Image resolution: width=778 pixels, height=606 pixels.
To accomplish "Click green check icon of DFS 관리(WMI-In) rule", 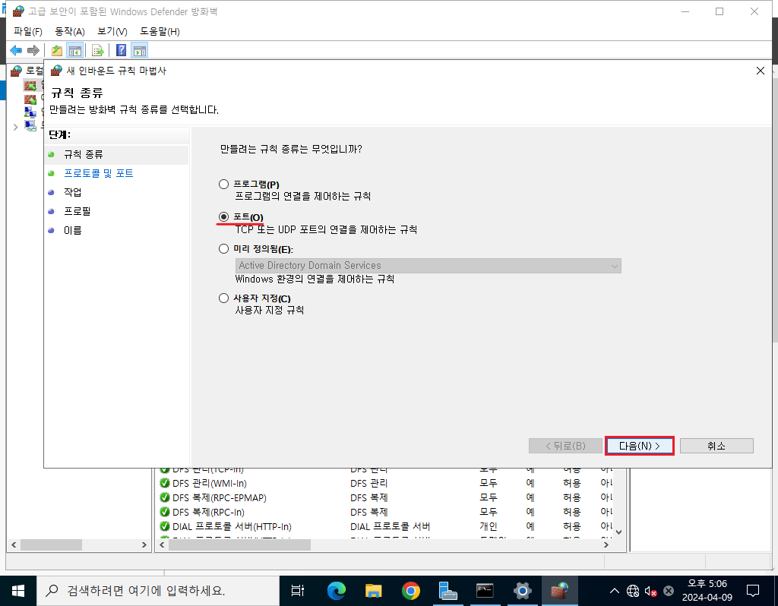I will point(165,483).
